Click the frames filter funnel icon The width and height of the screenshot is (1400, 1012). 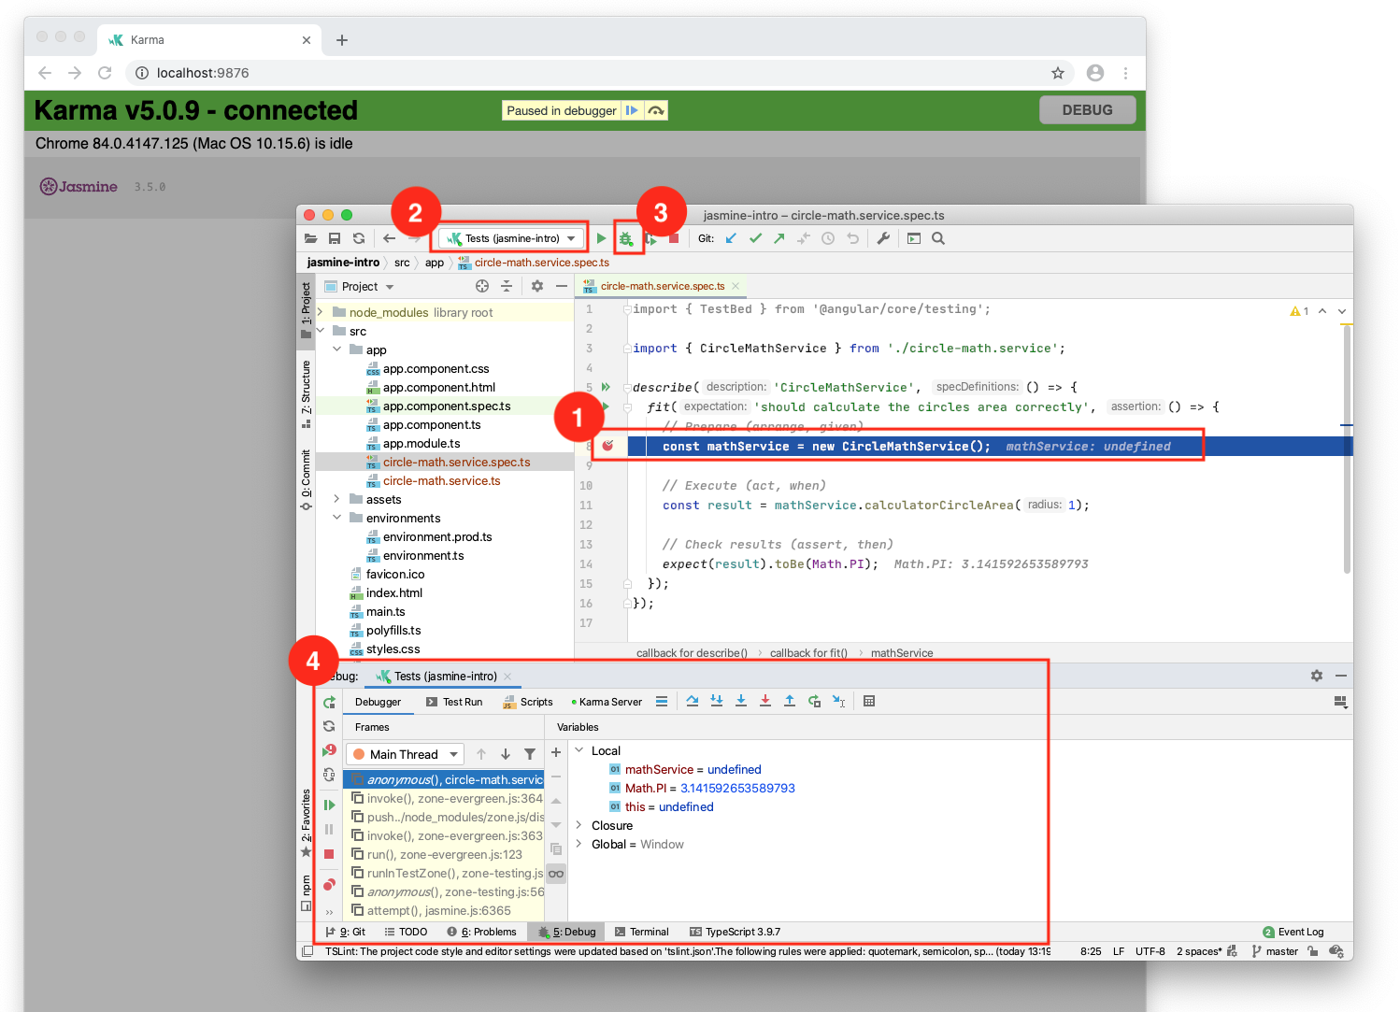(530, 754)
